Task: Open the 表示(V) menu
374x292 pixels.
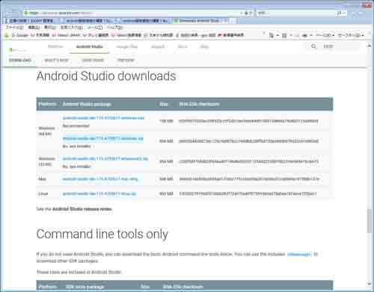Action: coord(50,28)
